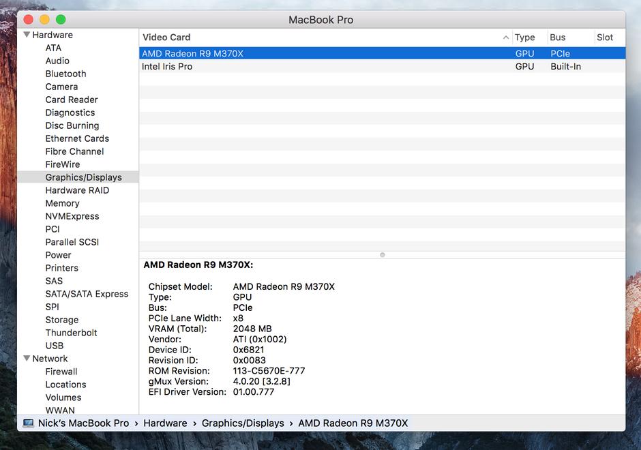
Task: Click the gMux Version value 4.0.20 [3.2.8]
Action: click(262, 381)
